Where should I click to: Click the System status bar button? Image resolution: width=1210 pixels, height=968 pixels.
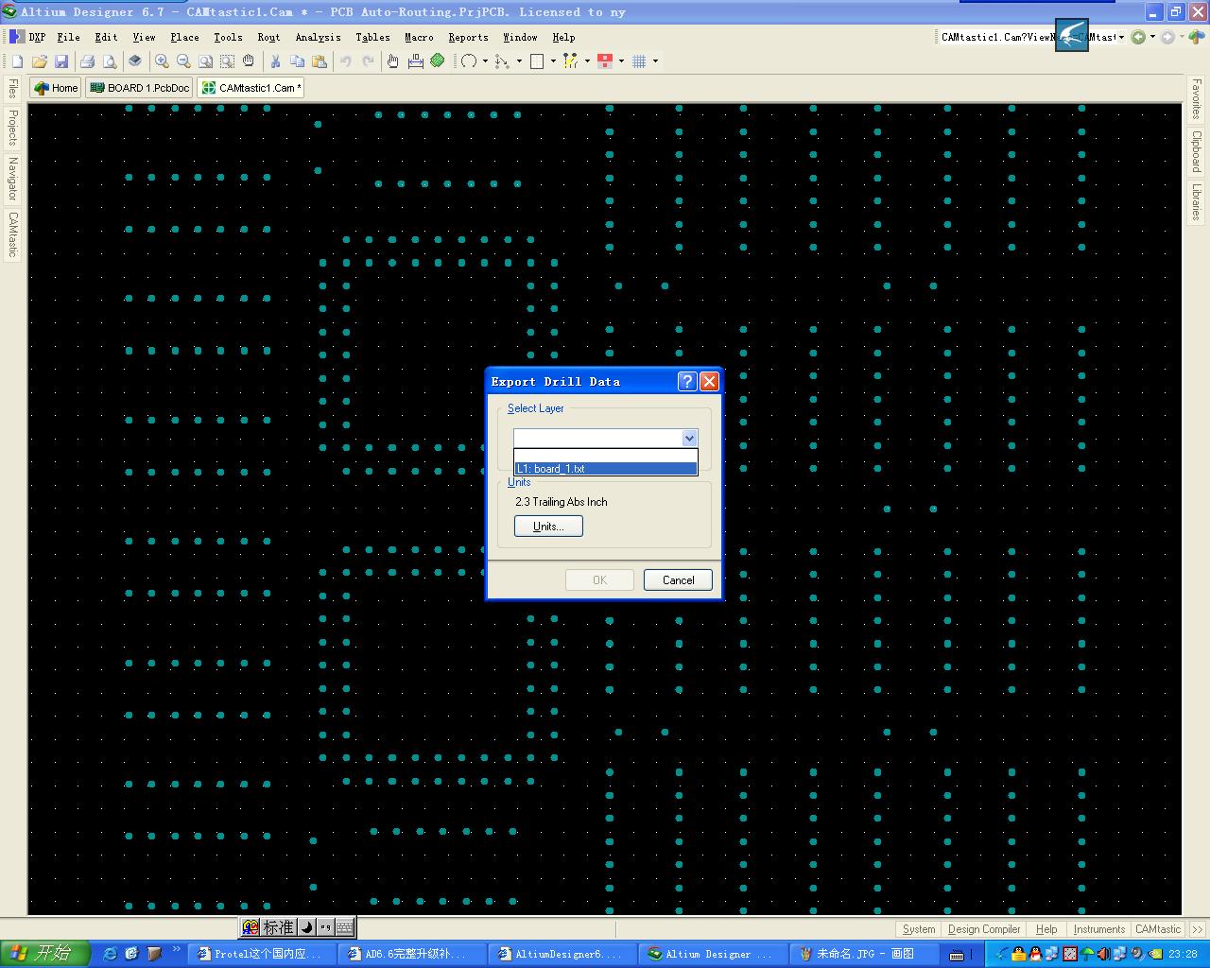click(918, 929)
